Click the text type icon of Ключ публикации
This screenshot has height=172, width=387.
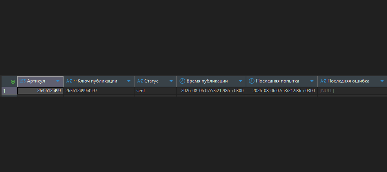pyautogui.click(x=69, y=81)
